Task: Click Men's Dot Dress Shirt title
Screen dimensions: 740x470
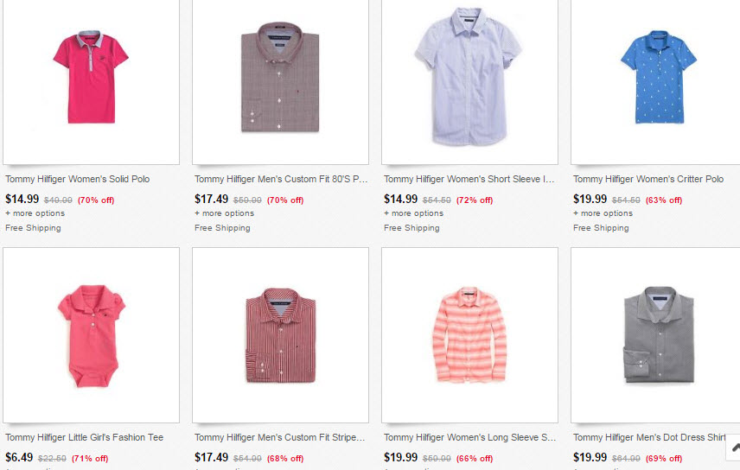Action: (648, 437)
